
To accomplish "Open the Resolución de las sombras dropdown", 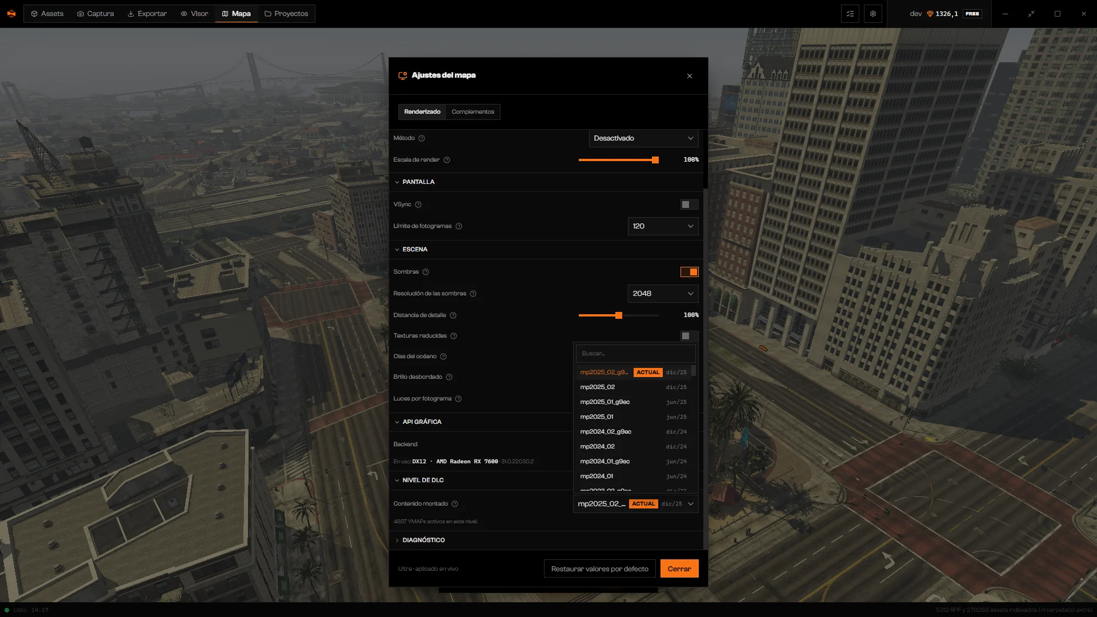I will click(x=663, y=294).
